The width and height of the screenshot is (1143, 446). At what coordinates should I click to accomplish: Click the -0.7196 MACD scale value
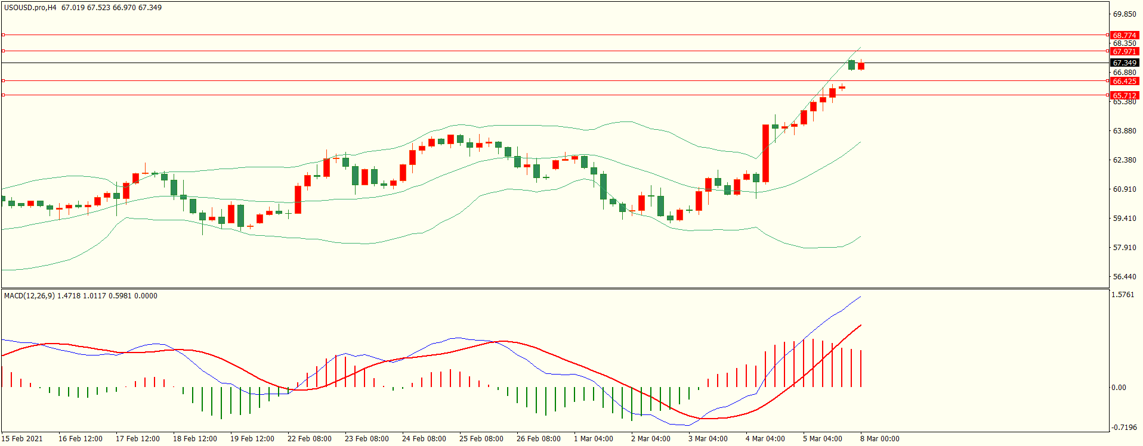(1123, 428)
